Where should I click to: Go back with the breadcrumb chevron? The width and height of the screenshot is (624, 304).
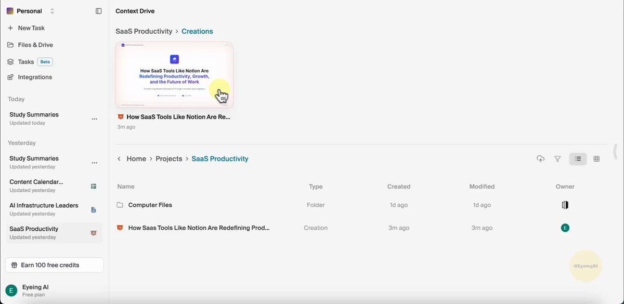point(119,158)
